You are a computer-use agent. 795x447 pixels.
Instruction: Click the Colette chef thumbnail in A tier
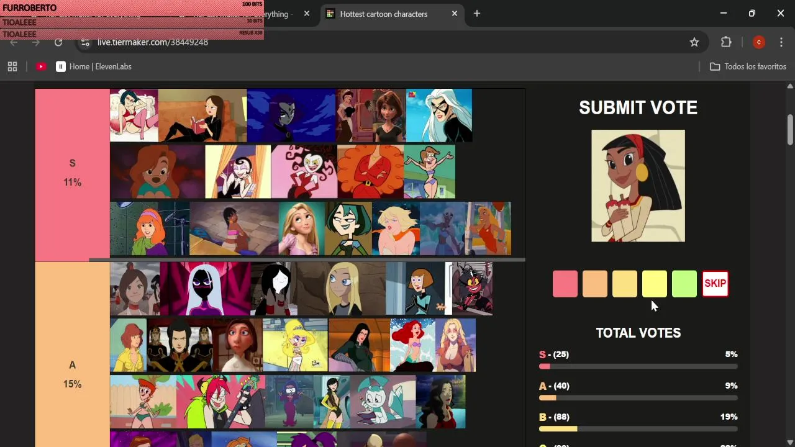(x=237, y=345)
